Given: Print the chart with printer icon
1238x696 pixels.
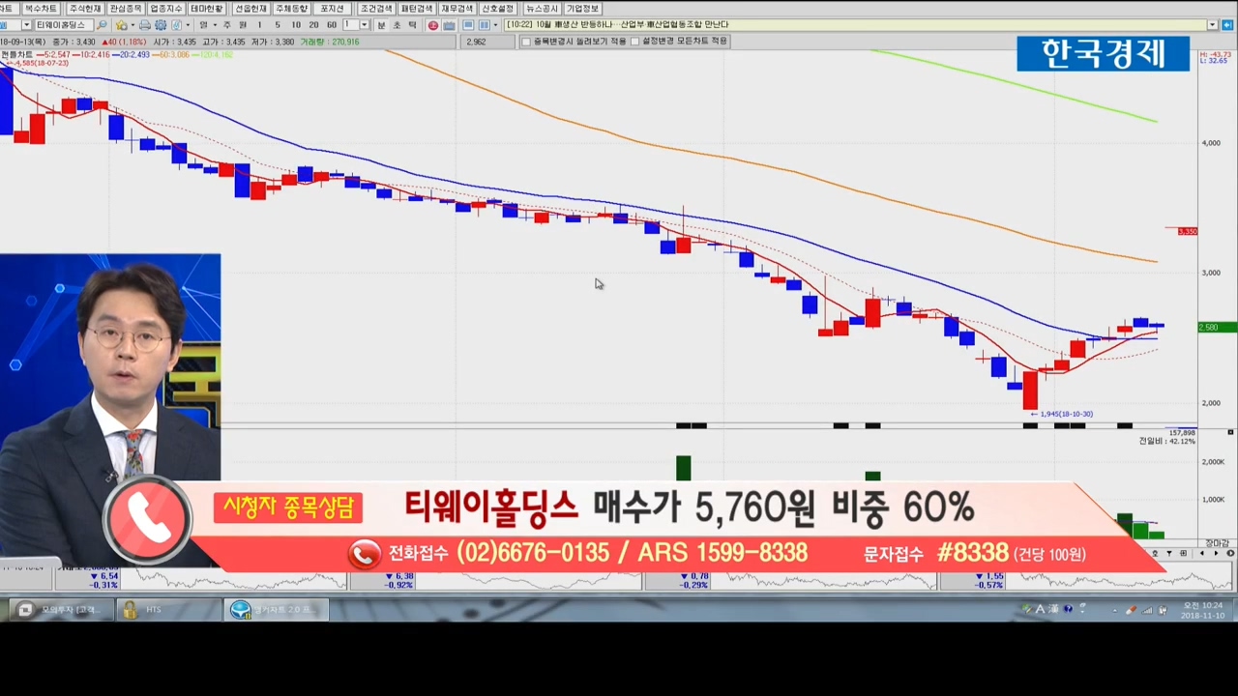Looking at the screenshot, I should pos(145,25).
